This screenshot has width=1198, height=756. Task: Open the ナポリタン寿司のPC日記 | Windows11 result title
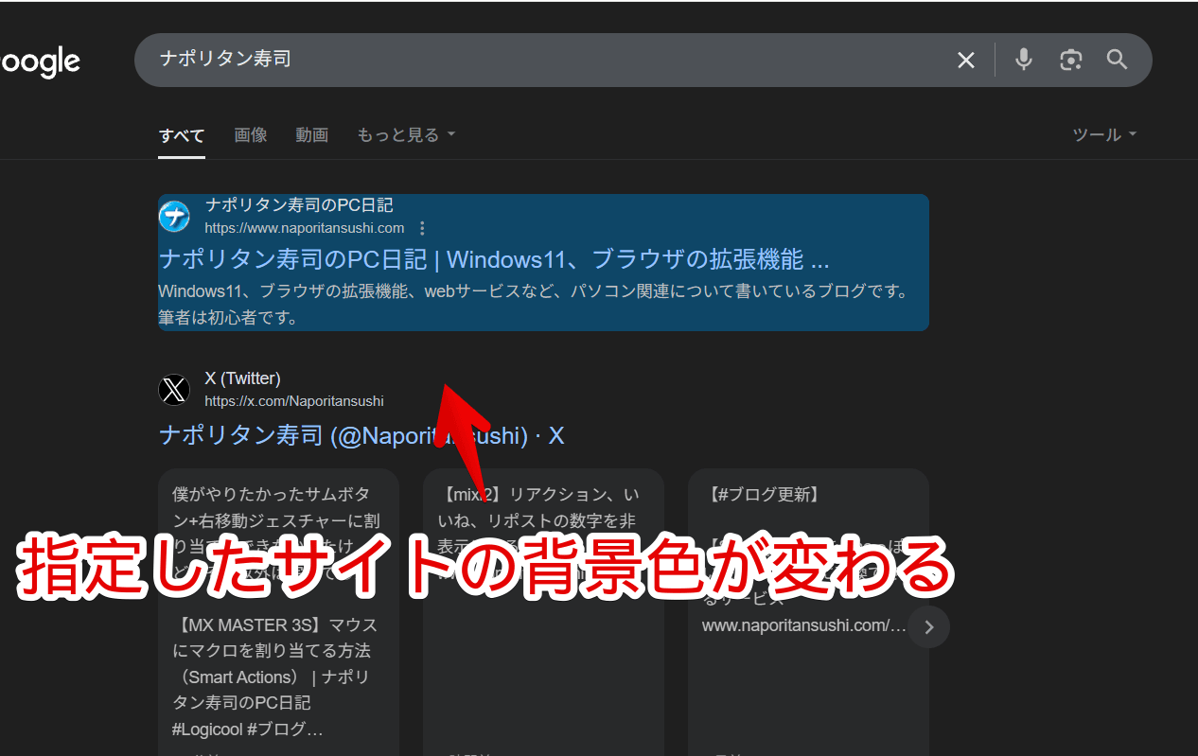point(494,259)
